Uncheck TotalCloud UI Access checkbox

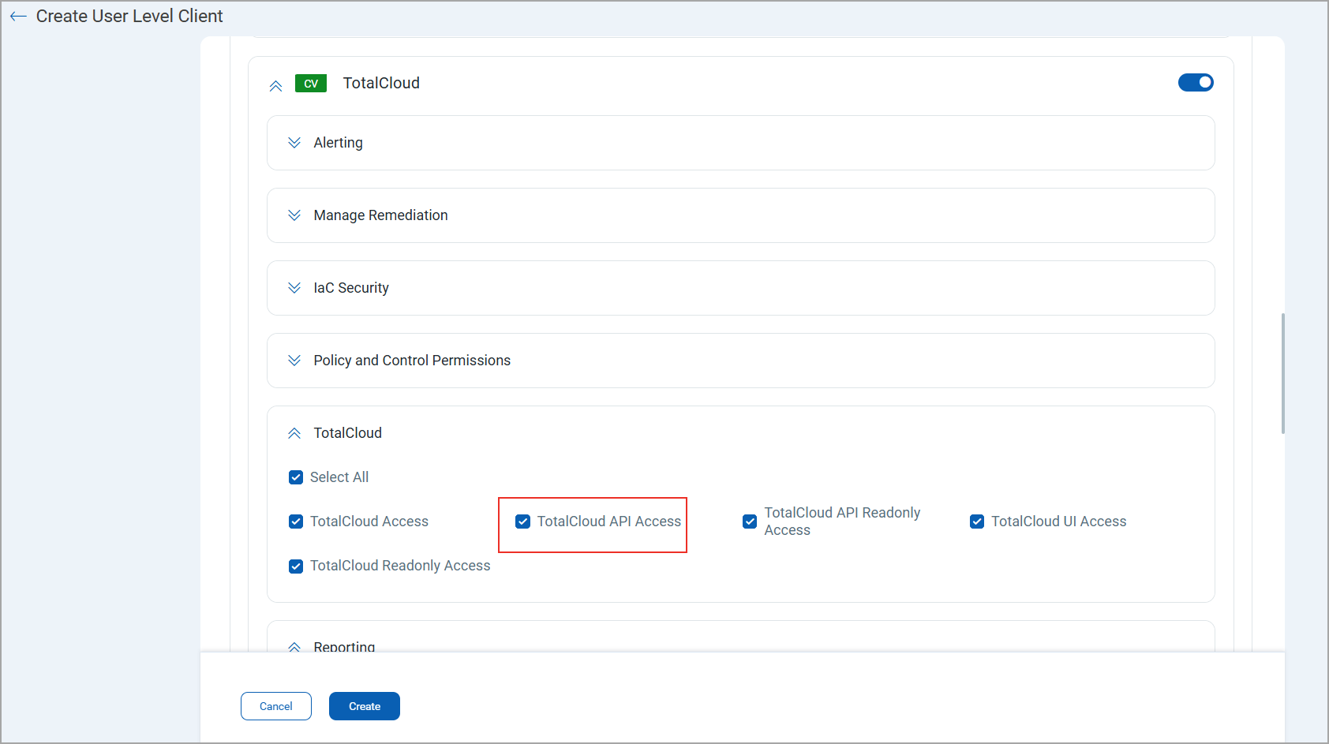tap(977, 522)
